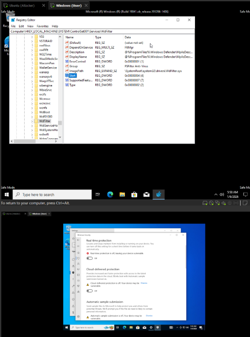Open File Explorer from the Safe Mode taskbar
The image size is (250, 337).
pyautogui.click(x=122, y=194)
